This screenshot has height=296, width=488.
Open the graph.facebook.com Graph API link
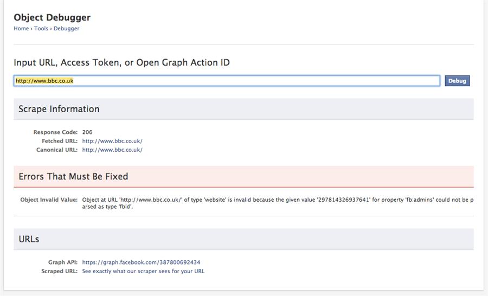pyautogui.click(x=141, y=262)
